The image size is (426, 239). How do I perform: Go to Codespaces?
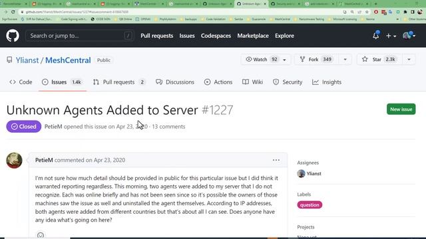(x=216, y=36)
